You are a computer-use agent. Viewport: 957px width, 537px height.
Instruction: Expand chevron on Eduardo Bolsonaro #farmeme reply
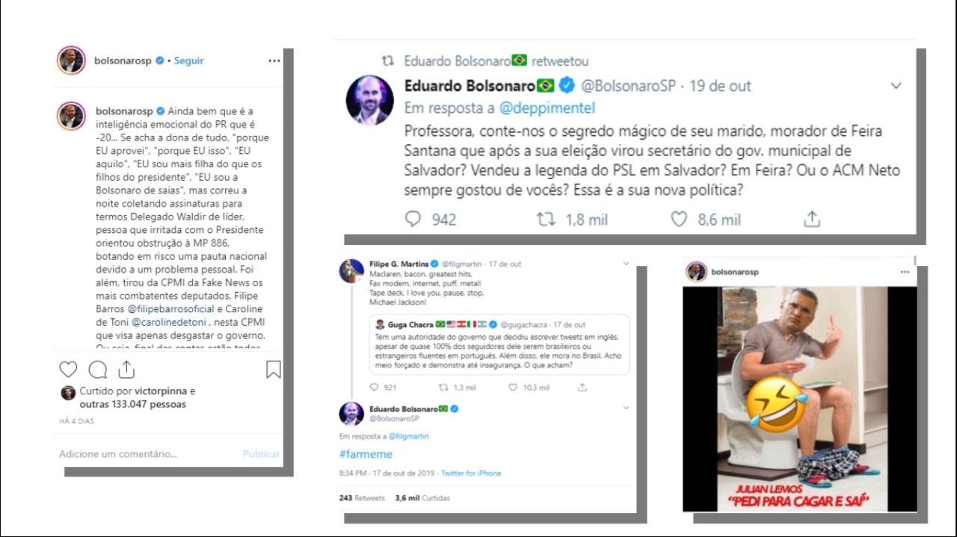click(x=626, y=409)
